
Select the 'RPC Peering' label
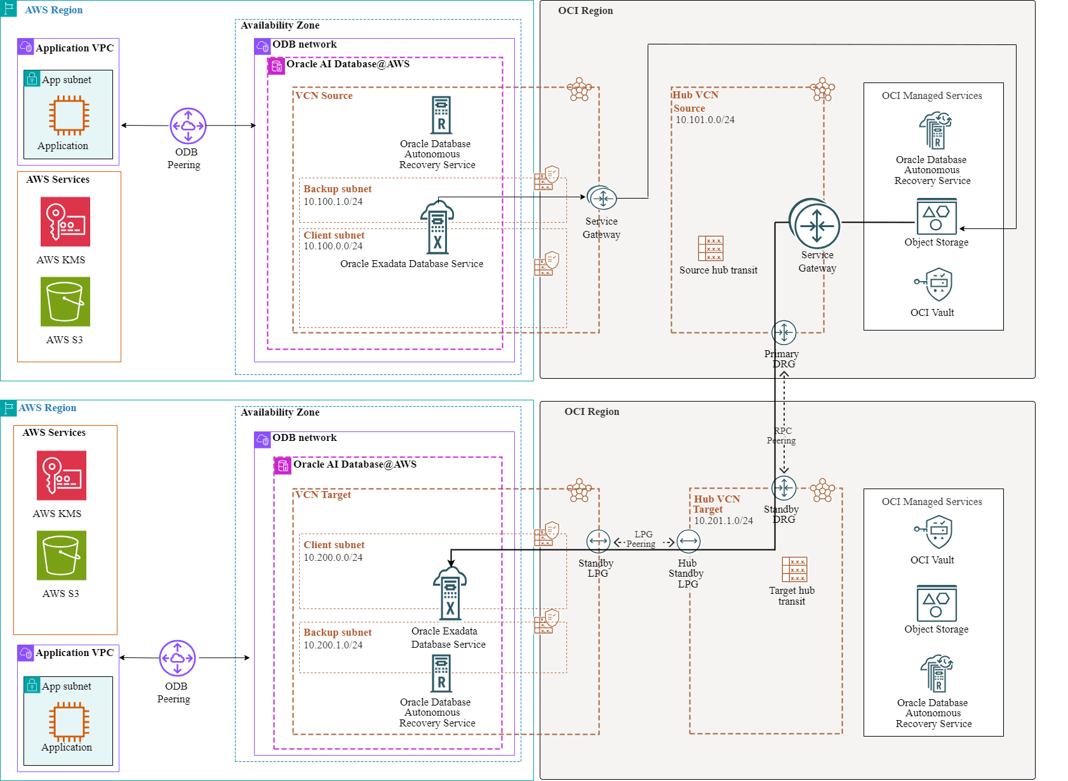pos(782,436)
